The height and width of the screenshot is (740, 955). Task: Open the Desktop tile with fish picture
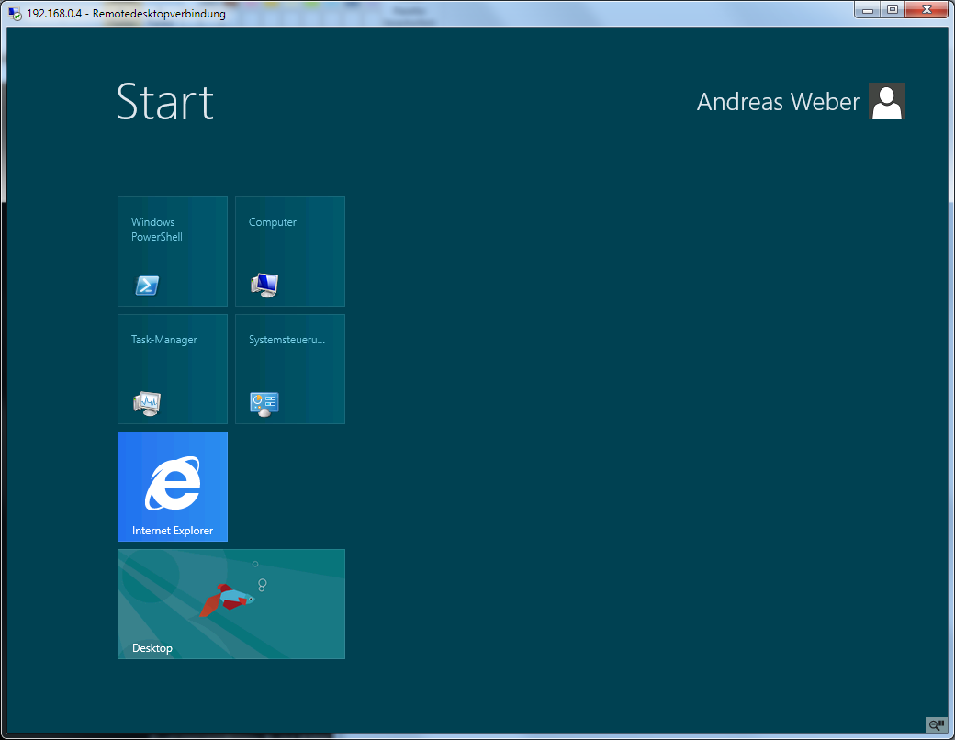[x=231, y=603]
